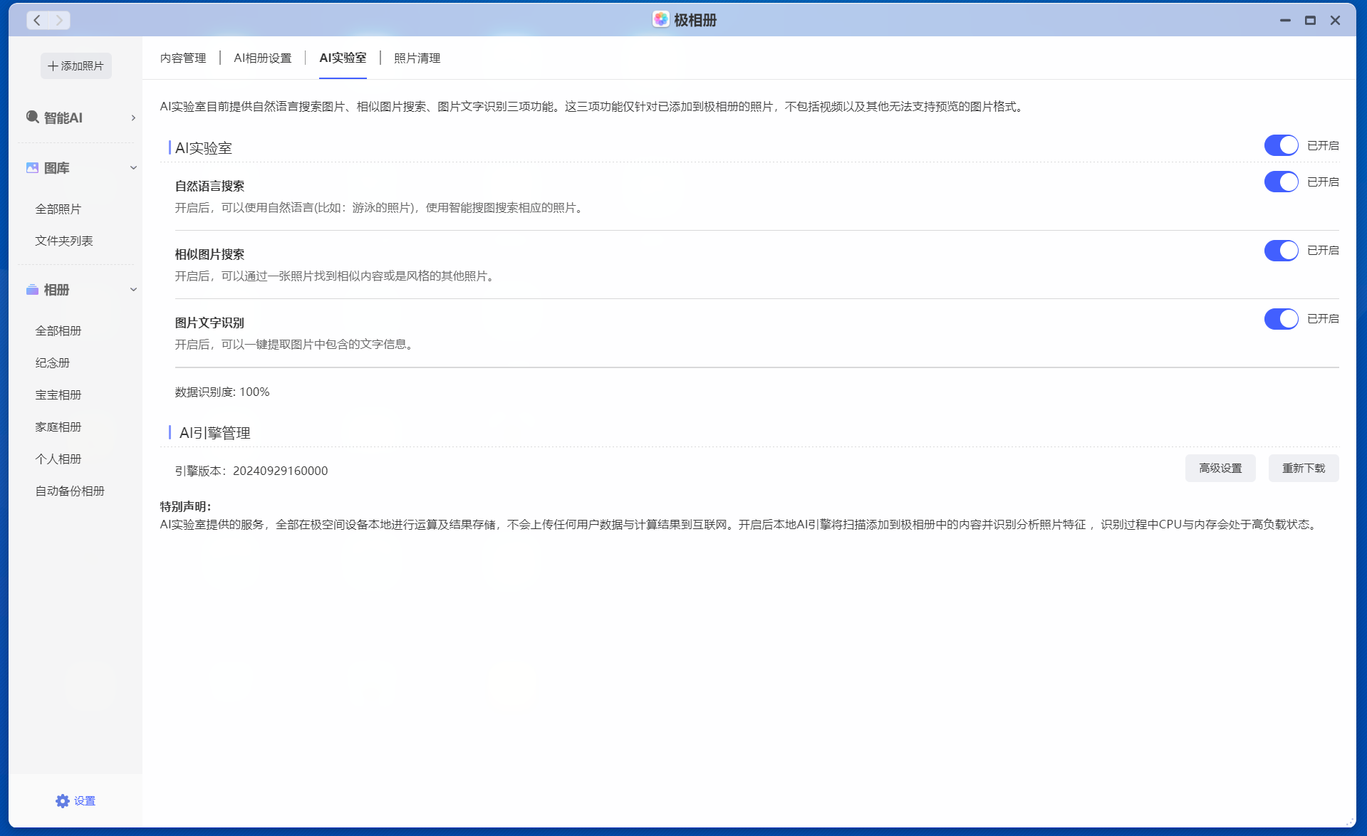
Task: Expand the 智能AI section chevron
Action: [133, 118]
